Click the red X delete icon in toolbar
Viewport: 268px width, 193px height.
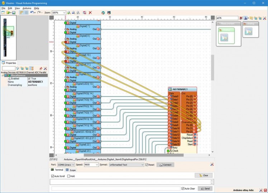tap(90, 13)
